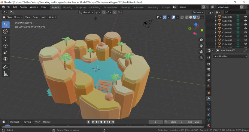Hide Cube.046 with its eye icon

pyautogui.click(x=245, y=17)
